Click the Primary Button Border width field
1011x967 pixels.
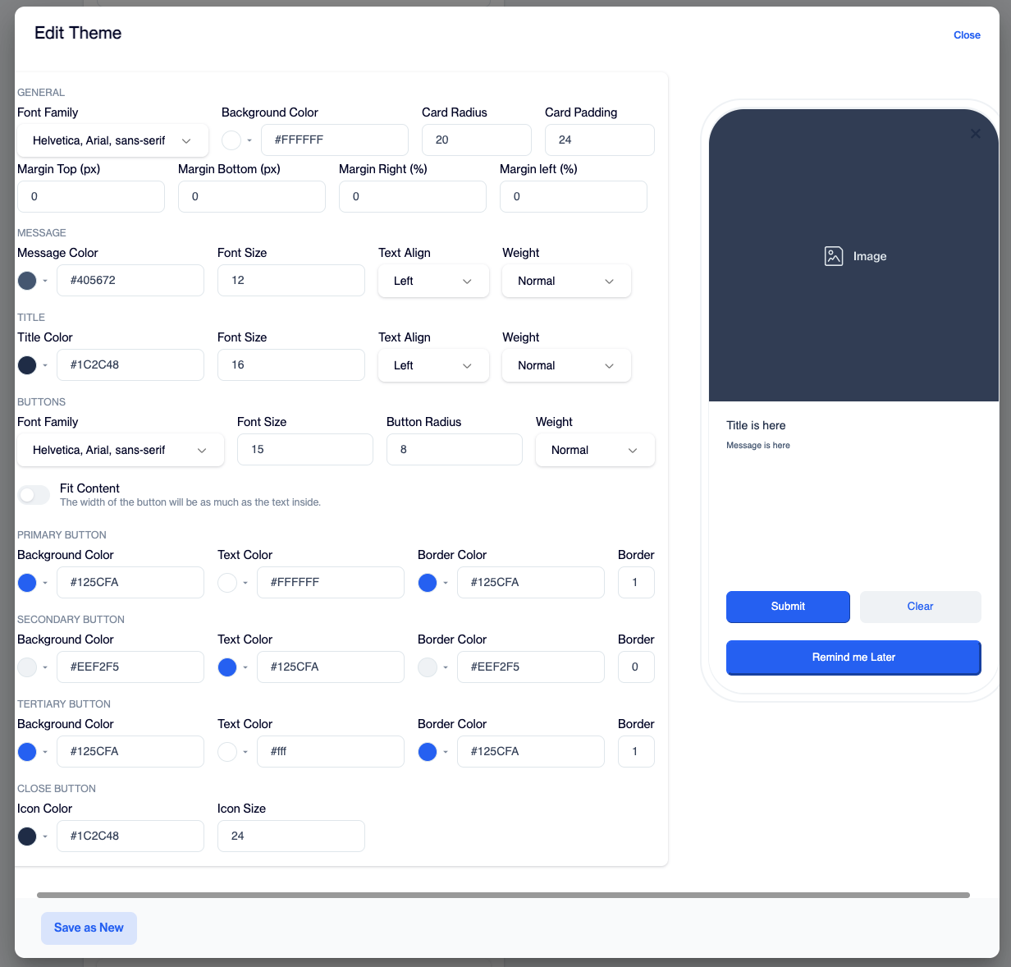coord(636,583)
